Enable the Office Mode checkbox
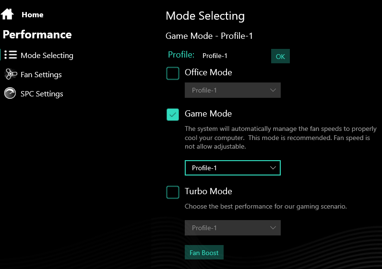The height and width of the screenshot is (269, 382). click(173, 73)
